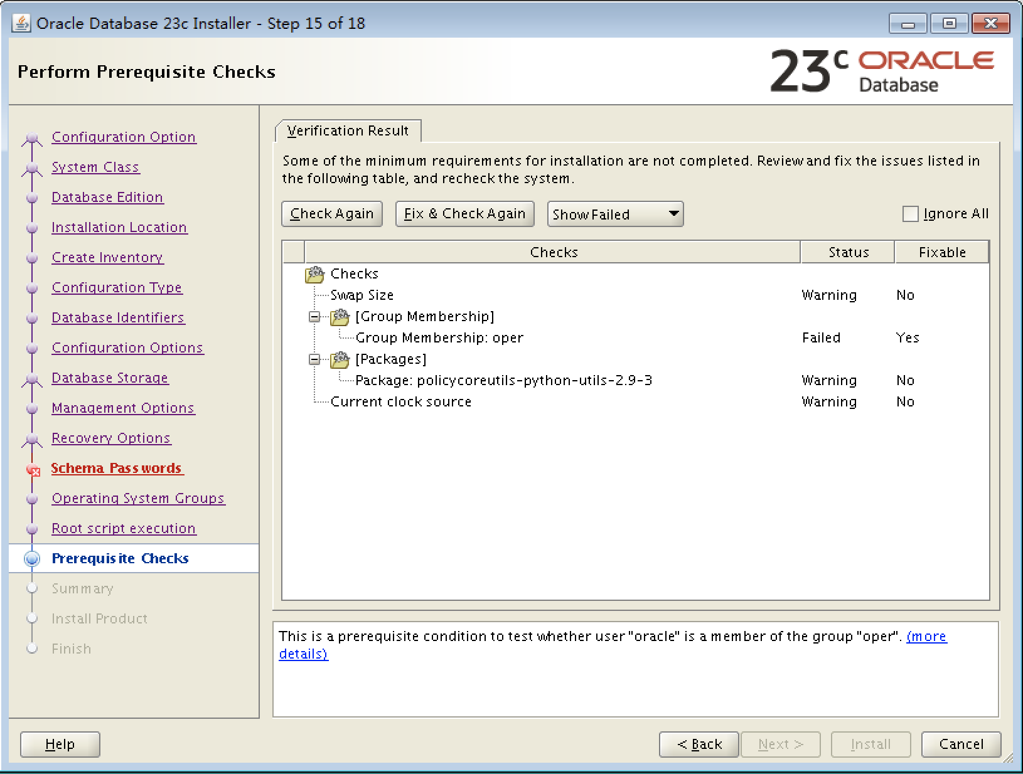Screen dimensions: 1023x774
Task: Open the Show Failed filter dropdown
Action: coord(615,214)
